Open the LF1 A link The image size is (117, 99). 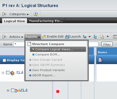[x=23, y=90]
